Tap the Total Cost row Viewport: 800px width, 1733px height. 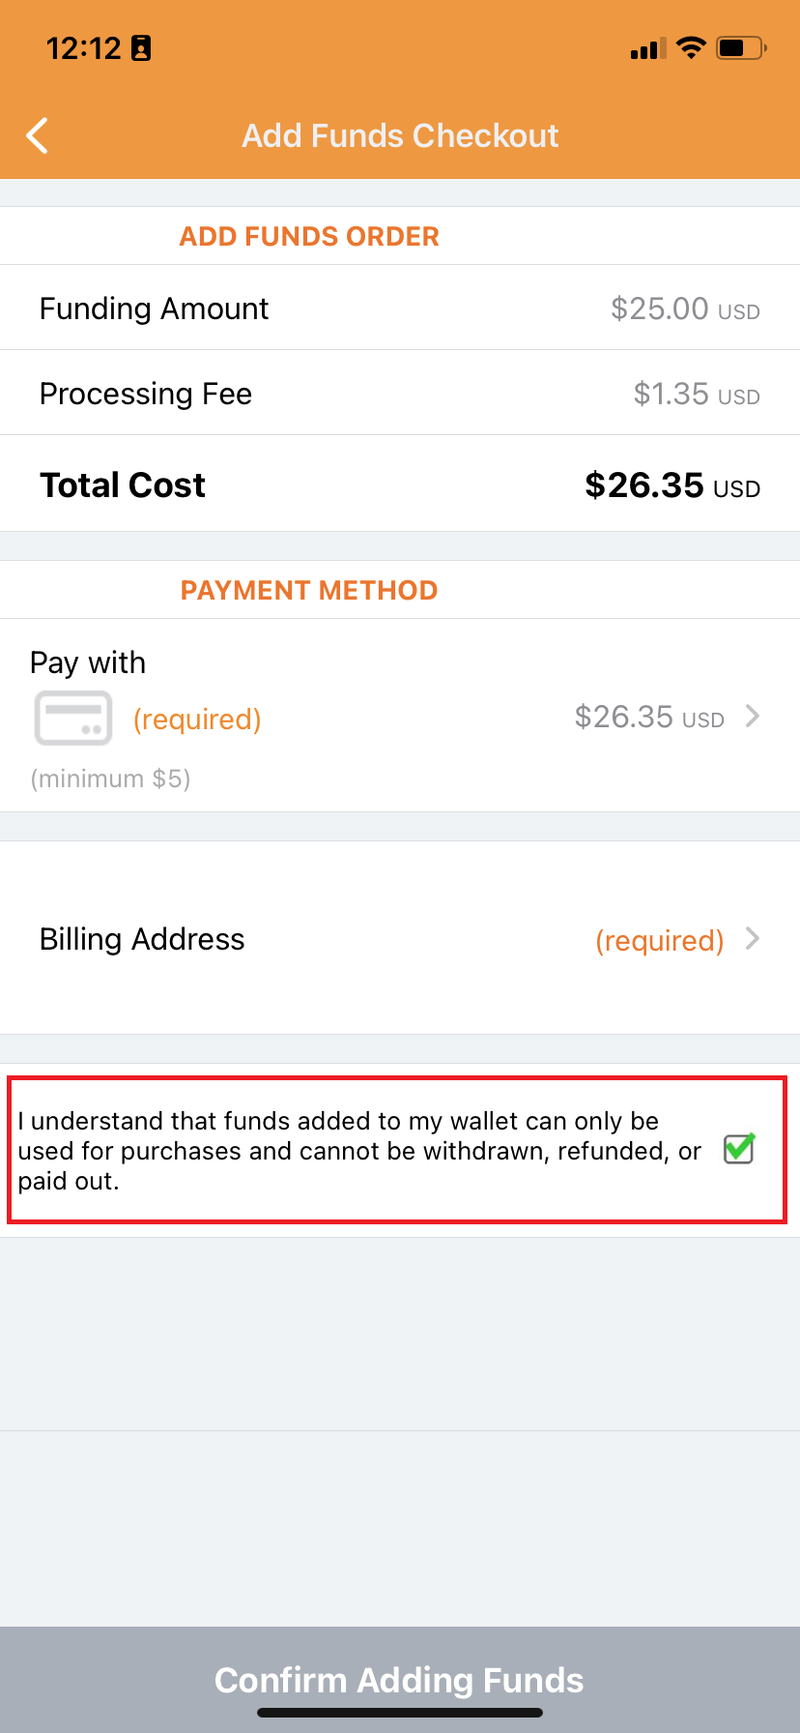pos(400,485)
